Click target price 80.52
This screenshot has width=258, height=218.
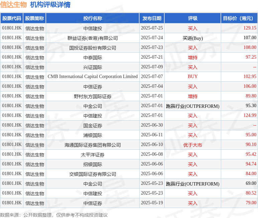click(251, 193)
